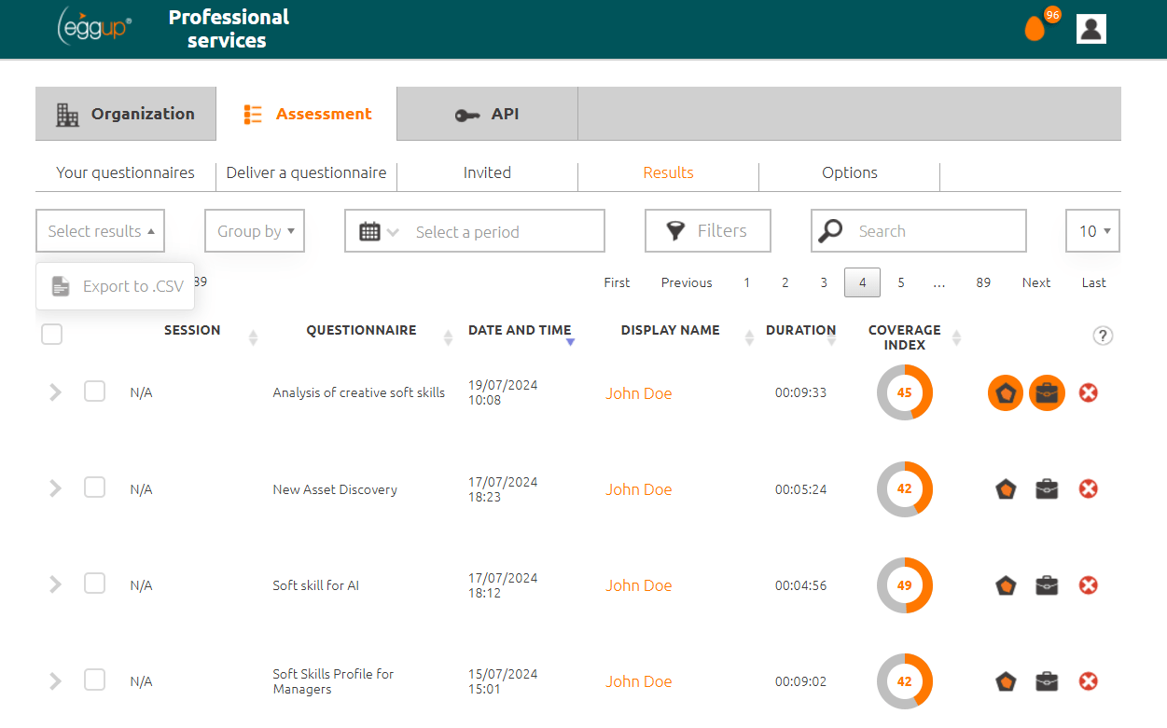Screen dimensions: 1167x728
Task: Expand the Soft skill for AI row
Action: [55, 584]
